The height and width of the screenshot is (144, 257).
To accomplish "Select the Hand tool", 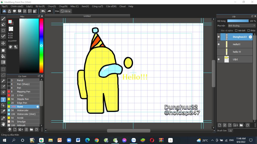I will coord(3,124).
